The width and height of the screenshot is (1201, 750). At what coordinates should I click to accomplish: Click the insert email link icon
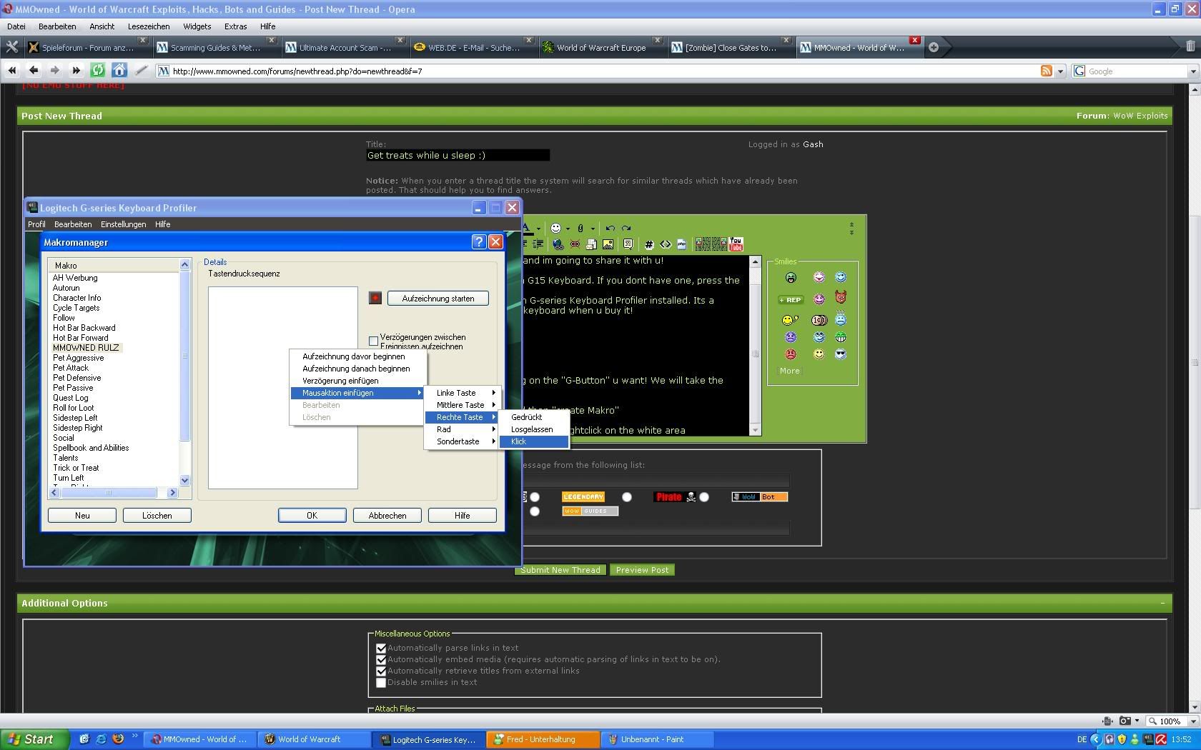click(x=592, y=244)
